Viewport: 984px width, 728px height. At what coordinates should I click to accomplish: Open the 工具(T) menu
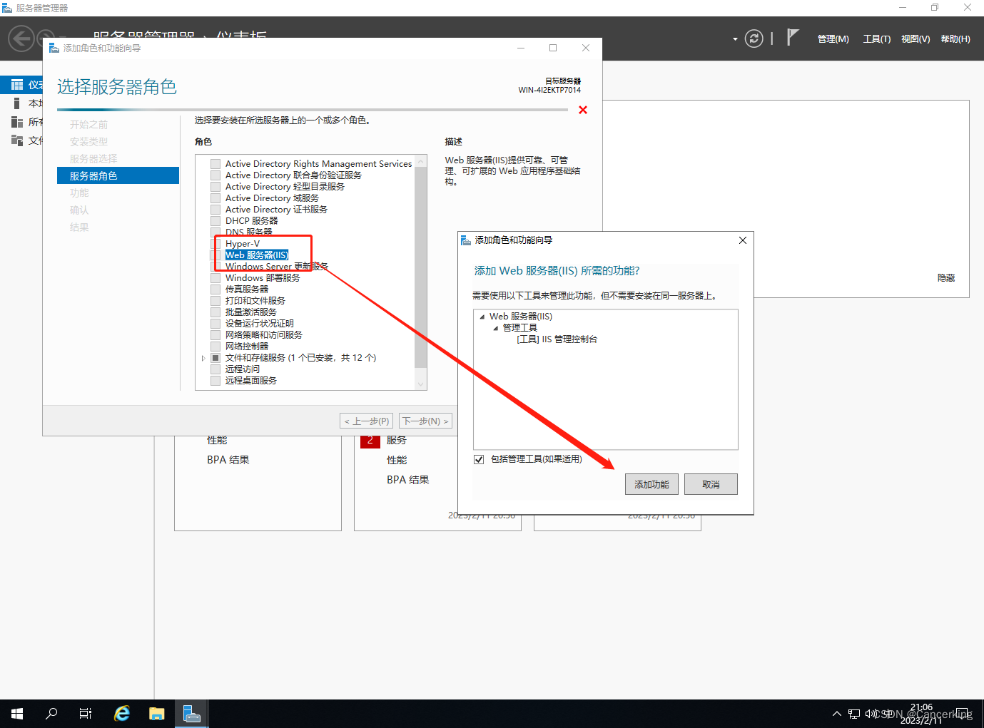tap(876, 39)
